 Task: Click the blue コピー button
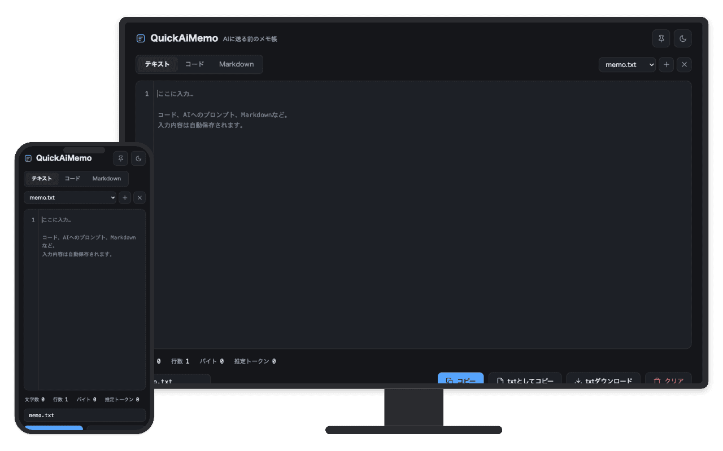[461, 381]
